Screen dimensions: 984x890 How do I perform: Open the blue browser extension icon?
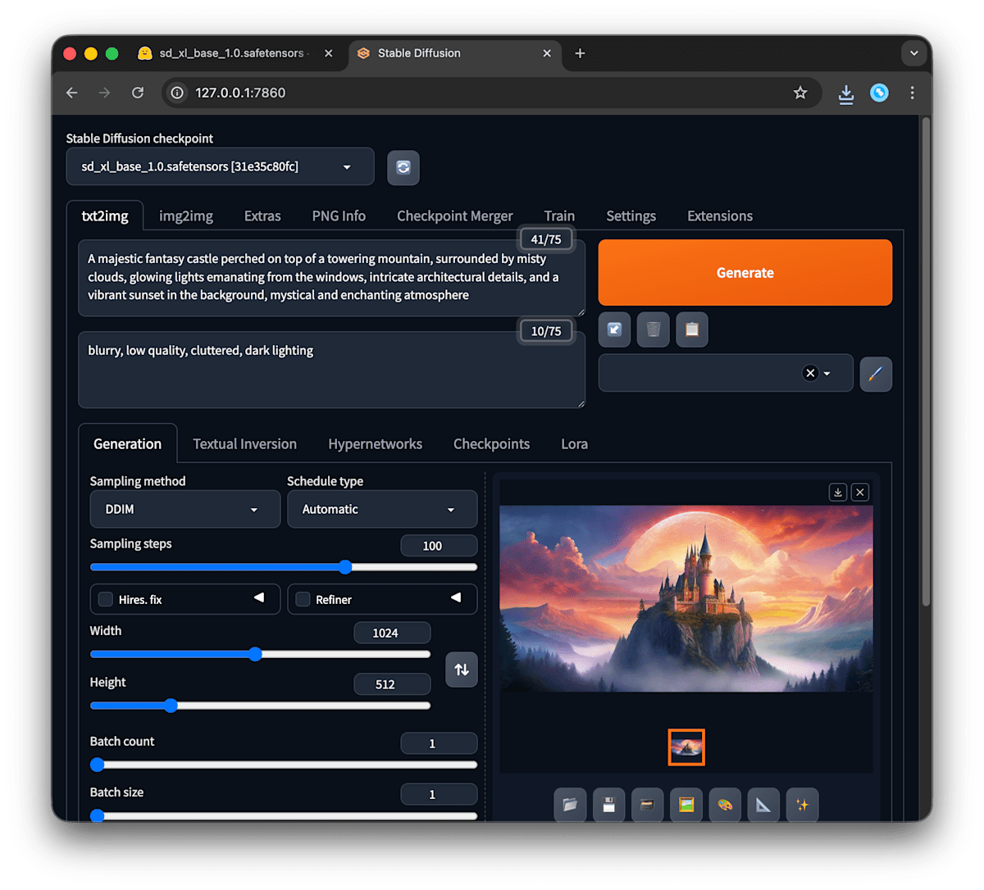click(879, 93)
